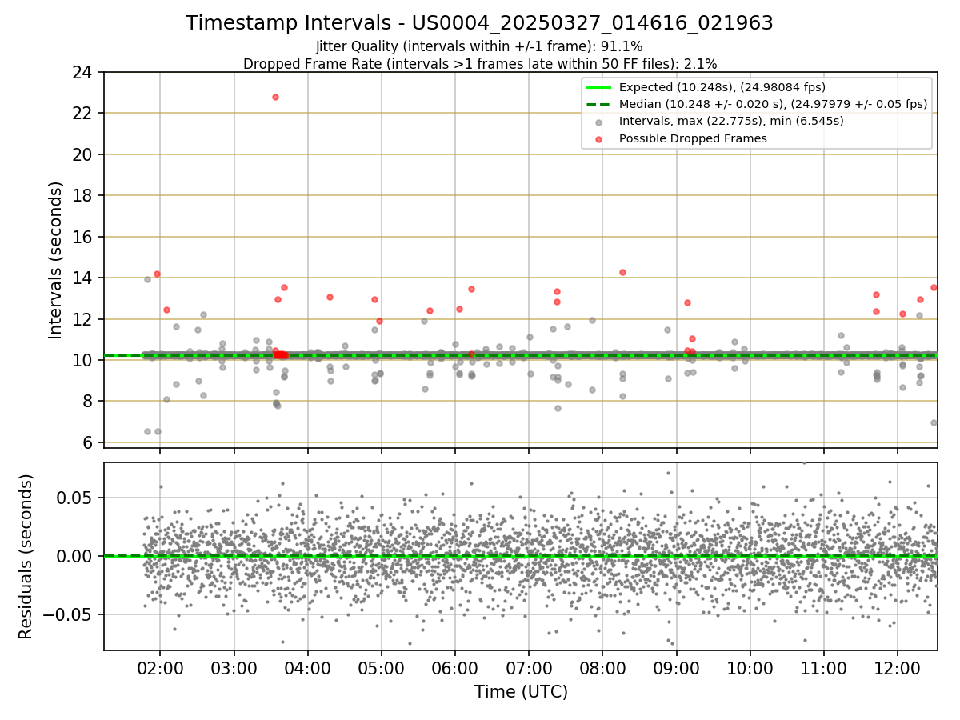Select the Jitter Quality 91.1% subtitle line

tap(479, 46)
